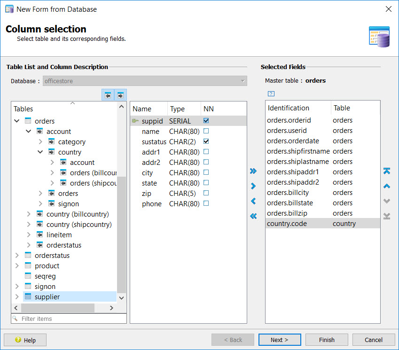Remove all fields using the double left arrow
The height and width of the screenshot is (350, 399).
(253, 216)
